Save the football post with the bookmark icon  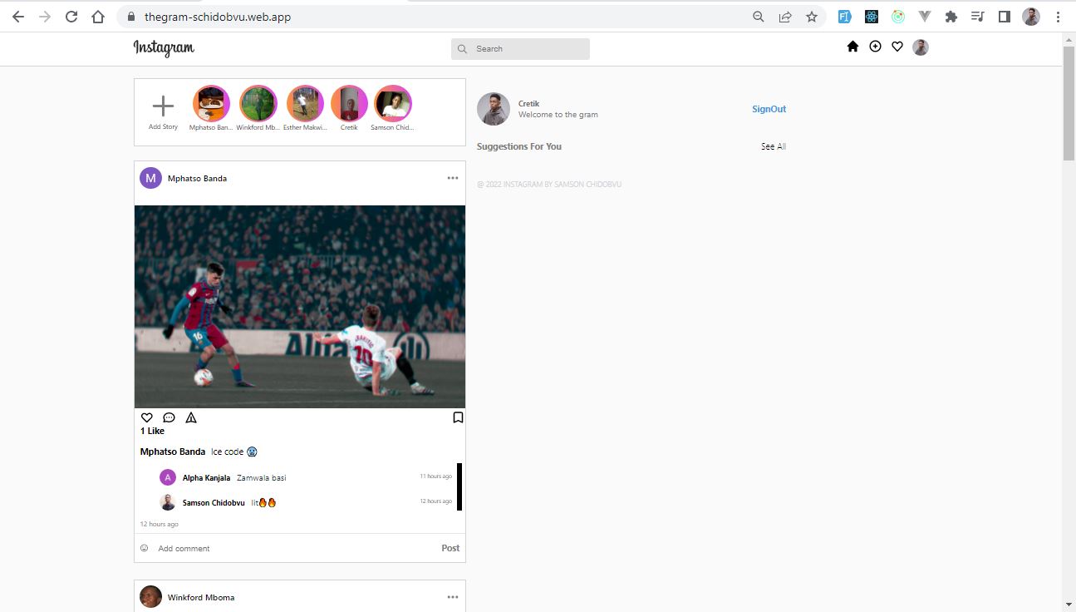pyautogui.click(x=458, y=417)
